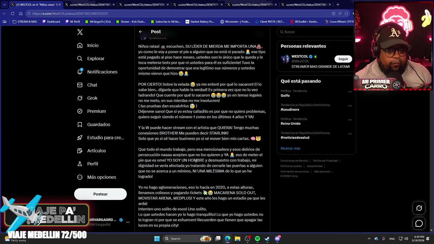Expand footer Más opciones link

pos(323,171)
